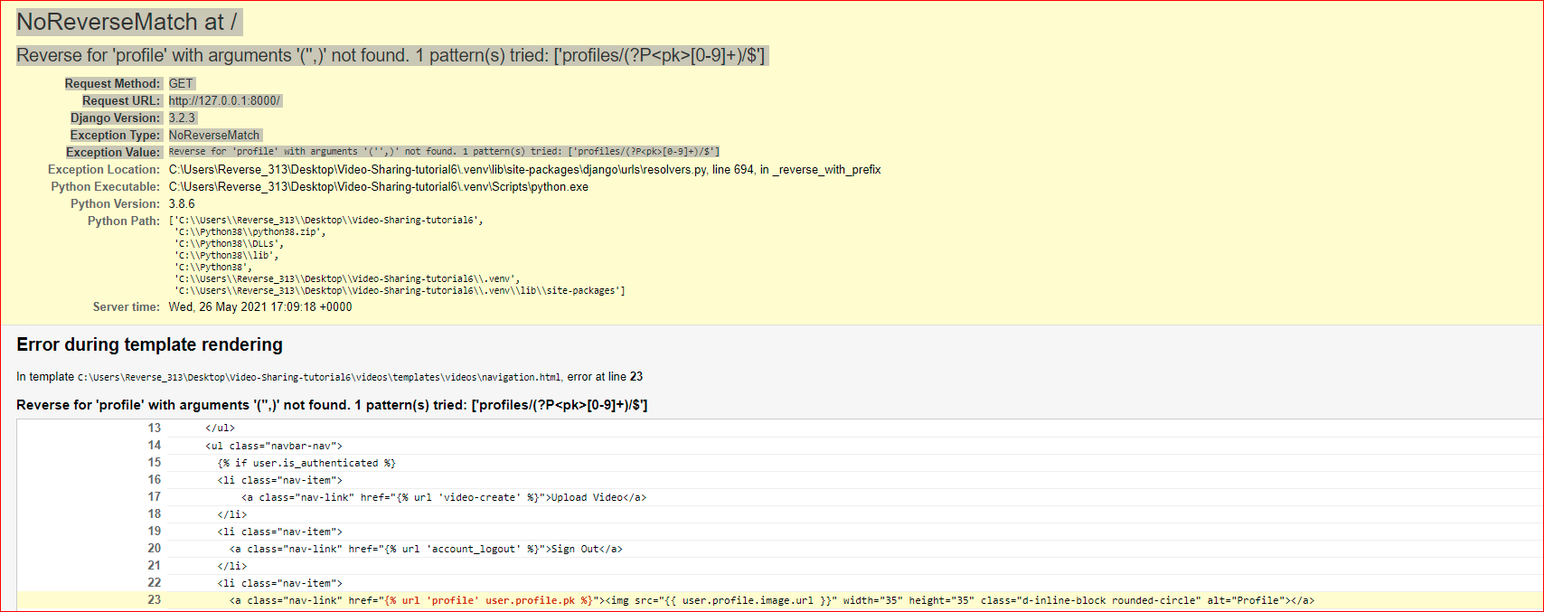Click the 'Python Version:' label

pos(115,203)
